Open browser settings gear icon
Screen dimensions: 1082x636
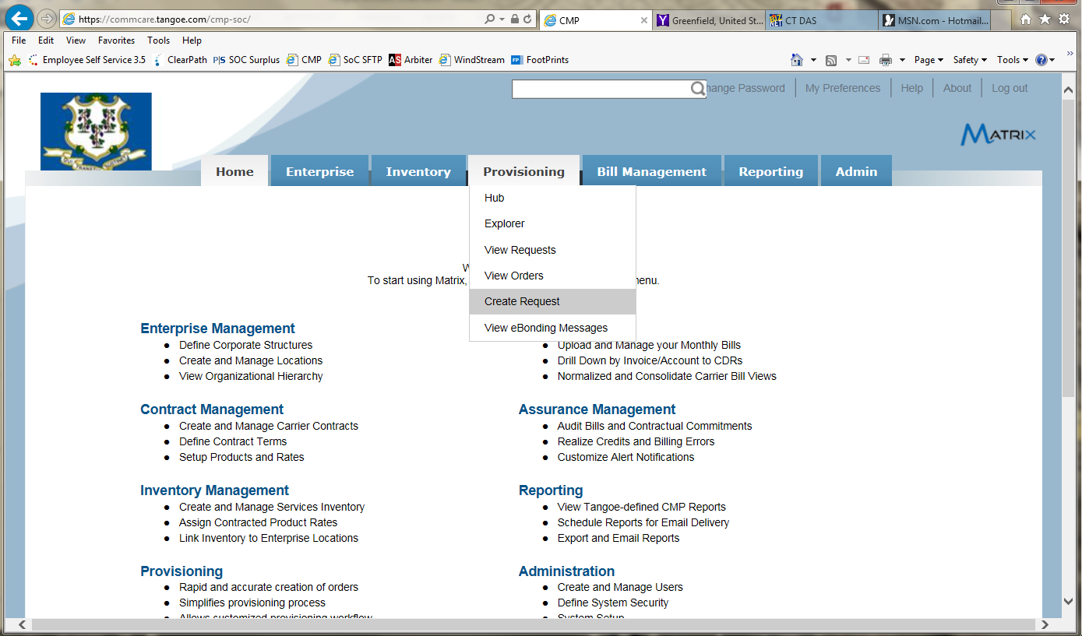tap(1064, 19)
